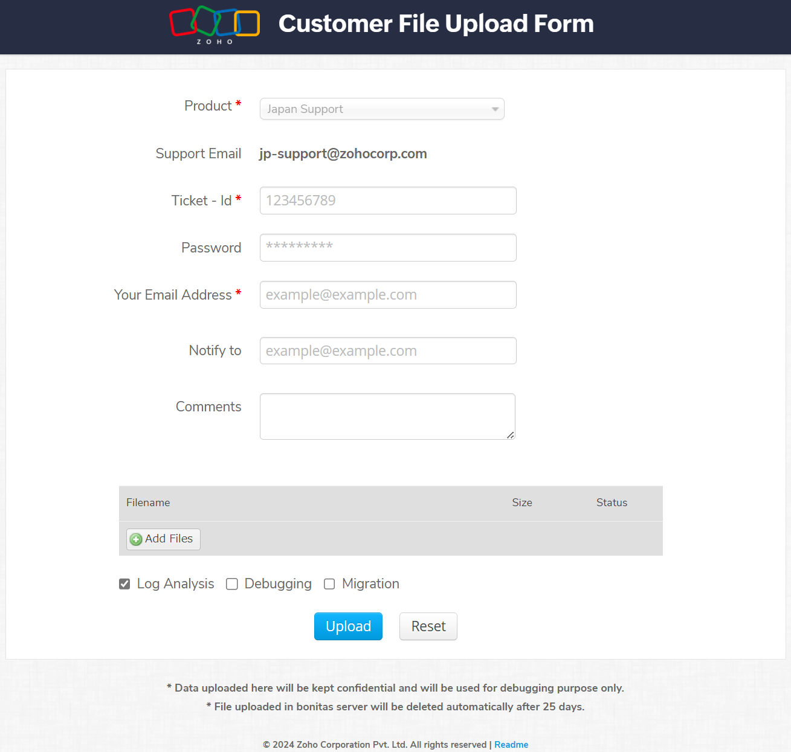Open the Product dropdown arrow
The image size is (791, 752).
[x=495, y=109]
